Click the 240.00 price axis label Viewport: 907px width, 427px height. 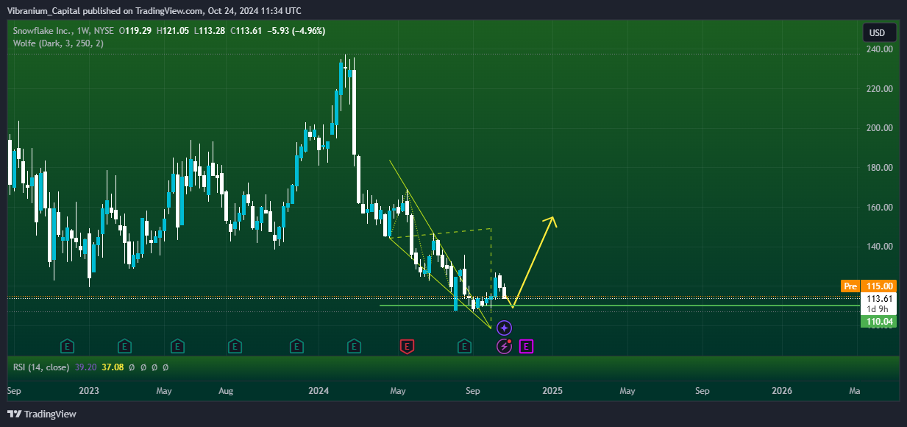tap(879, 49)
